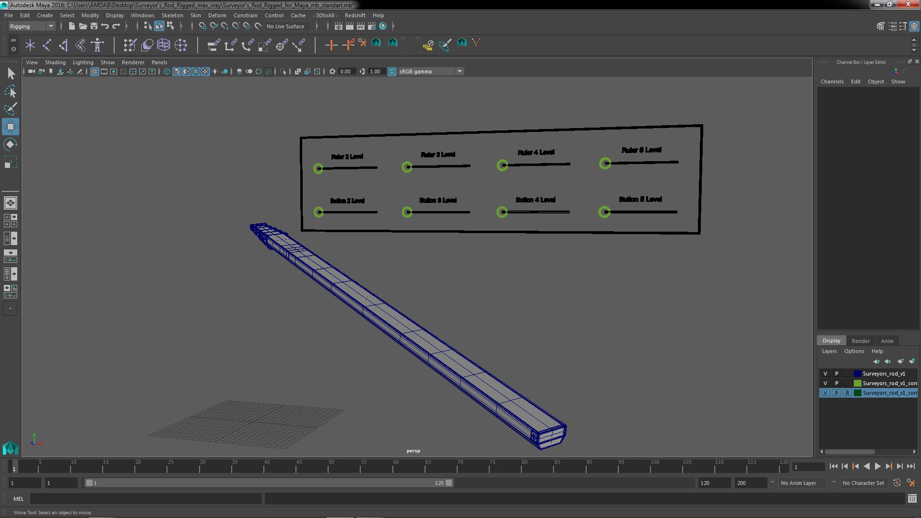Viewport: 921px width, 518px height.
Task: Activate the Move tool
Action: (x=11, y=127)
